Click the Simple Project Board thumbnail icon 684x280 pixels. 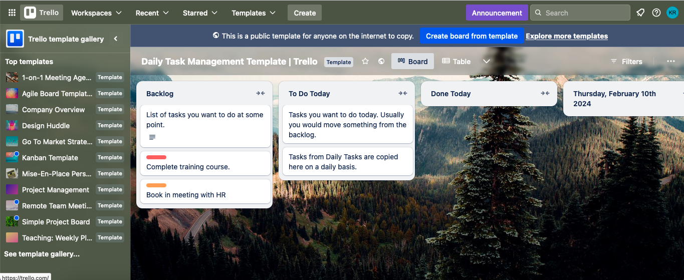(x=12, y=221)
